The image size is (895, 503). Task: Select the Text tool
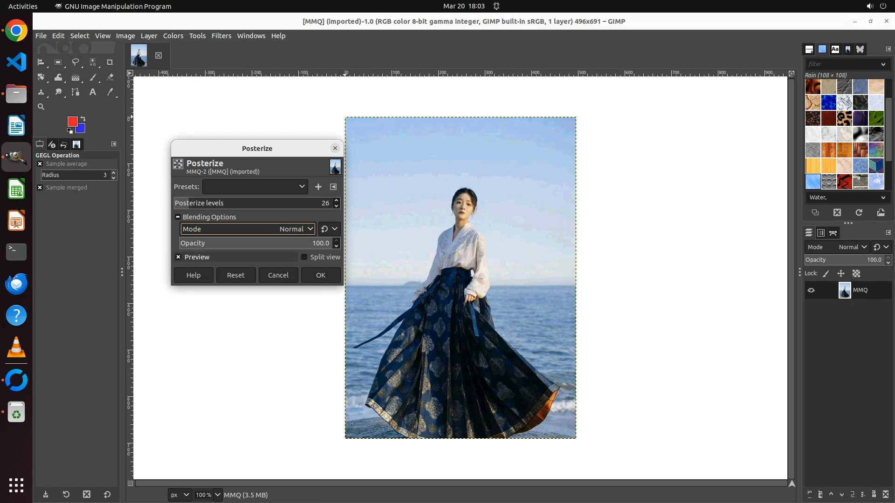click(93, 92)
